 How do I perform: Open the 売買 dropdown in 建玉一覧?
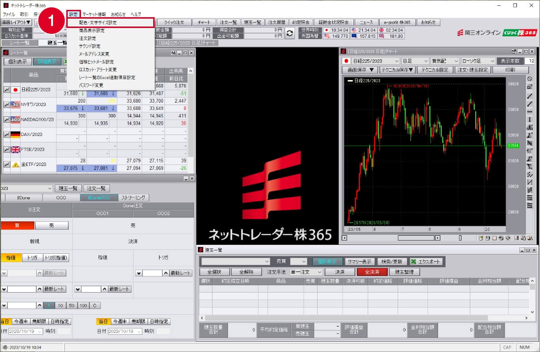298,262
